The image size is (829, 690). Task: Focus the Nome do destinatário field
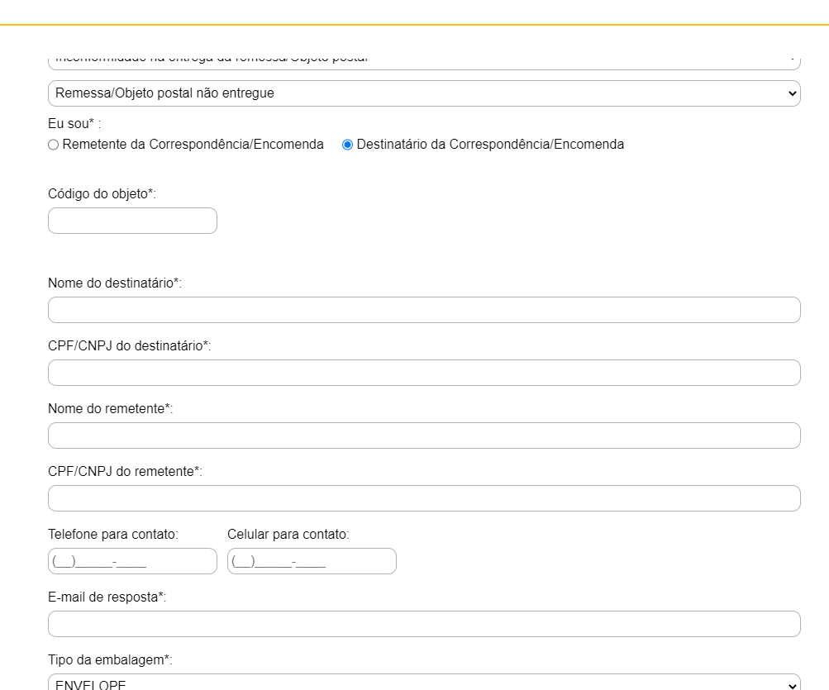point(424,310)
